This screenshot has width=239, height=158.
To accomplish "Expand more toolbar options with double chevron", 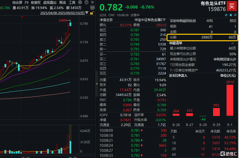I will 92,2.
